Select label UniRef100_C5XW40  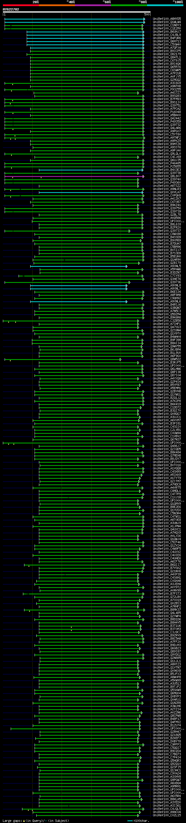[x=167, y=44]
